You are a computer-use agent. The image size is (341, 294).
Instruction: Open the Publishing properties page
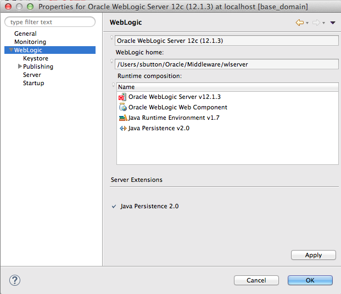point(38,66)
